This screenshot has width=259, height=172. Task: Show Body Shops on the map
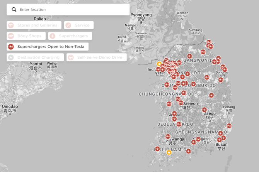(26, 36)
